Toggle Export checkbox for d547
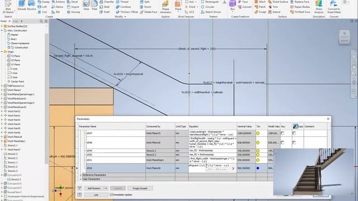The height and width of the screenshot is (201, 358). coord(294,133)
